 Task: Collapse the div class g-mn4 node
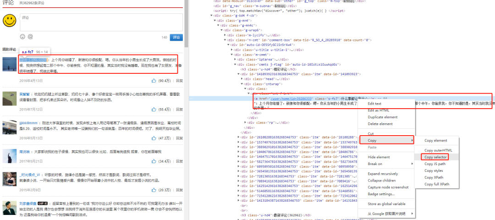[215, 20]
